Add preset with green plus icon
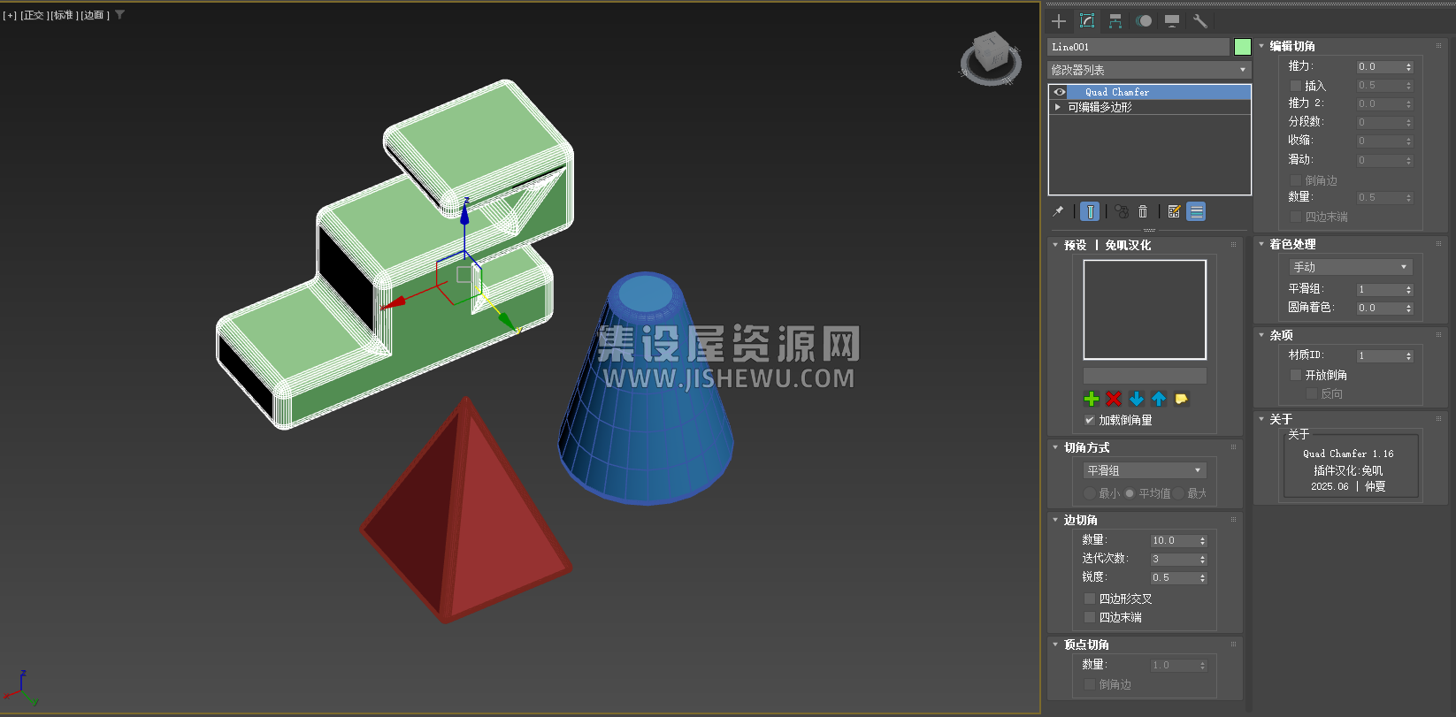The height and width of the screenshot is (717, 1456). pos(1092,399)
